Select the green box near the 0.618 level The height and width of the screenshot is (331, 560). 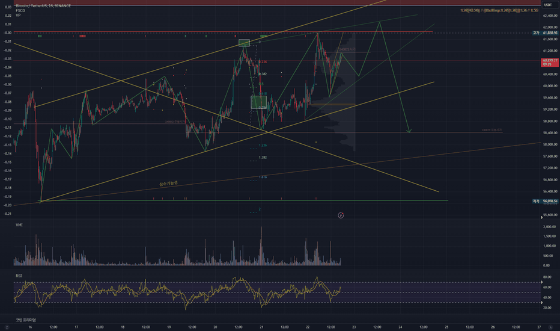tap(258, 102)
